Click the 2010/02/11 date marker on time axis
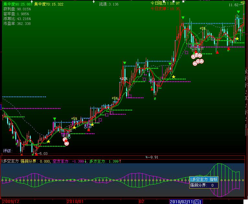 pyautogui.click(x=186, y=201)
